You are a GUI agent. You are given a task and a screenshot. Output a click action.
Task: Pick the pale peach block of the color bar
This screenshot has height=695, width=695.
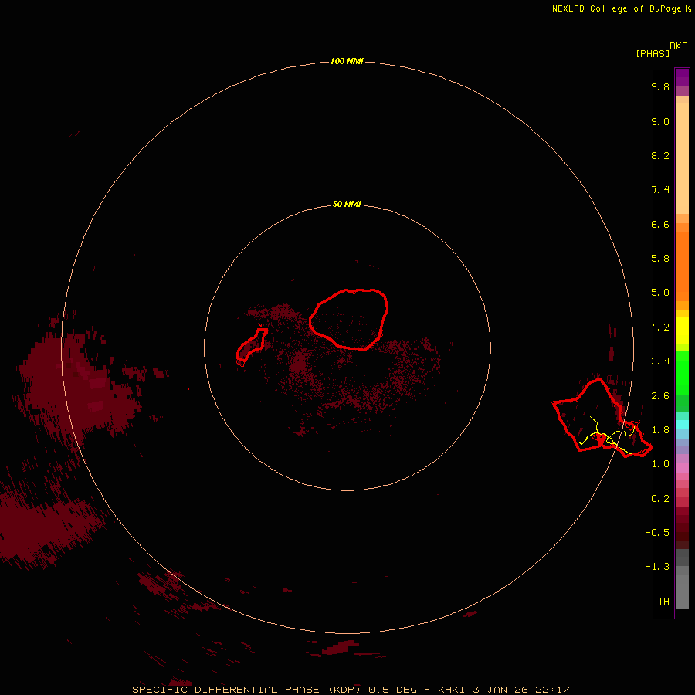click(x=682, y=158)
